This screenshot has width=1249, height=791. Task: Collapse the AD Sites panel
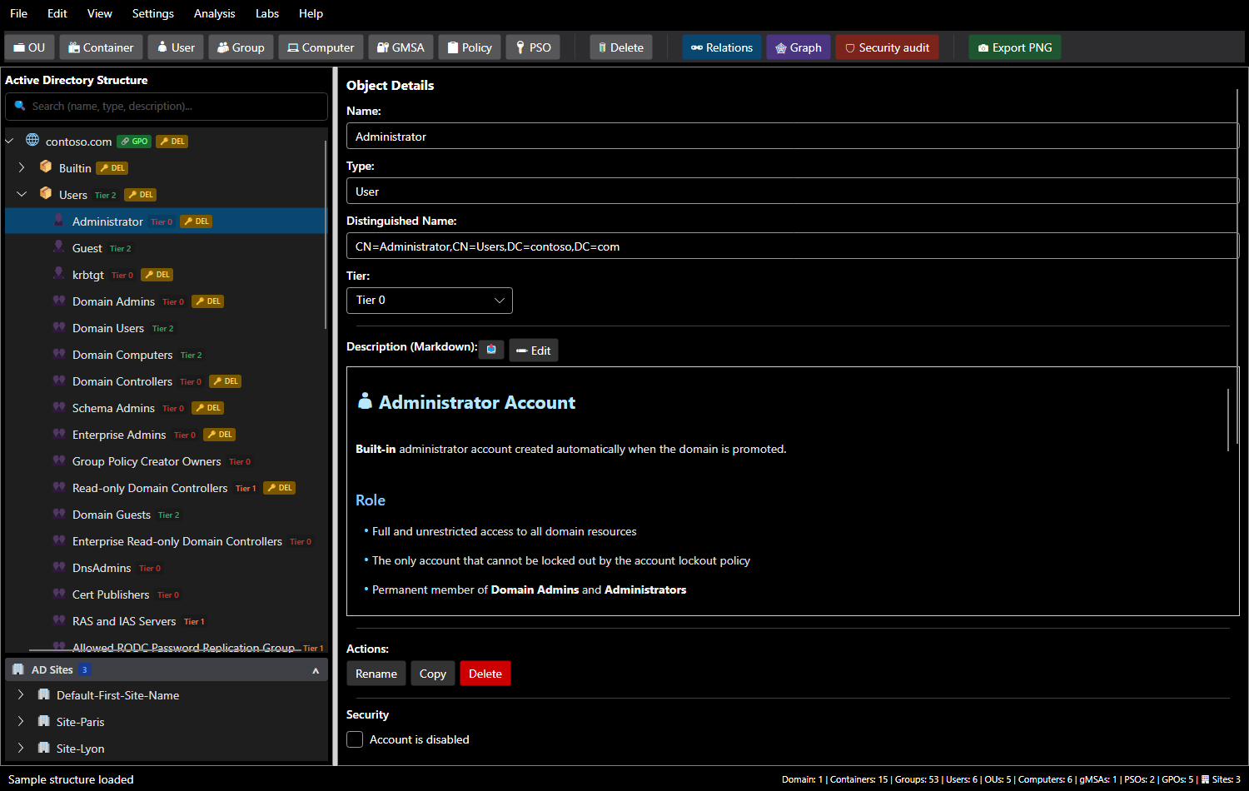pyautogui.click(x=316, y=670)
